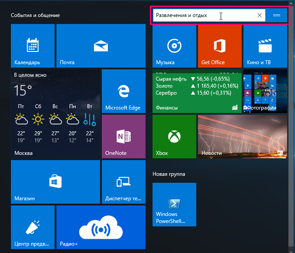Launch Microsoft Edge tile
The image size is (295, 253).
click(x=123, y=91)
